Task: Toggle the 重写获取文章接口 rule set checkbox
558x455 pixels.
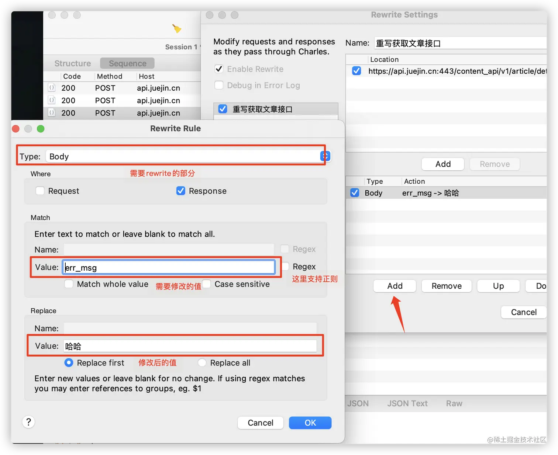Action: coord(223,109)
